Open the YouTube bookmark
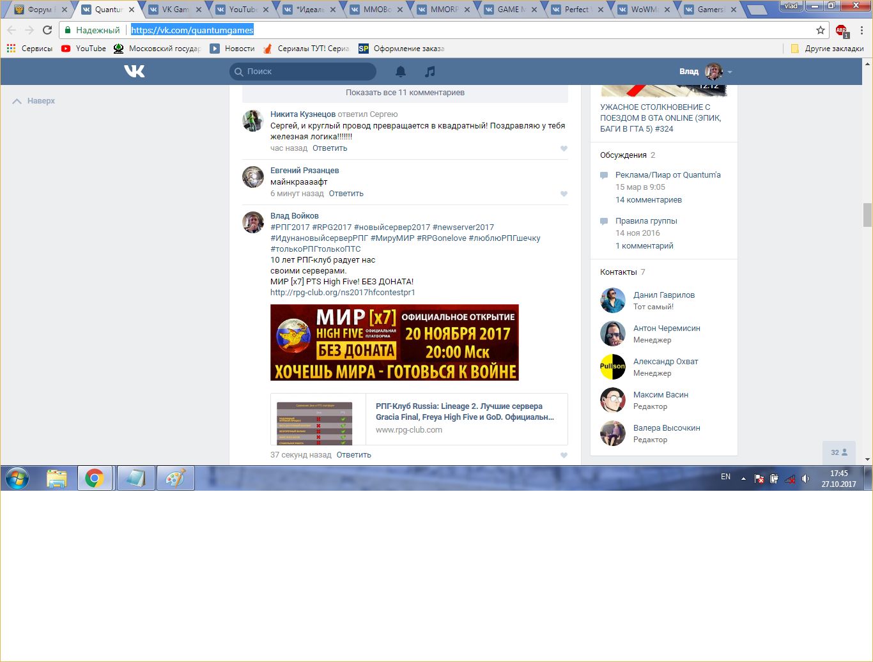Screen dimensions: 873x662 [x=84, y=48]
